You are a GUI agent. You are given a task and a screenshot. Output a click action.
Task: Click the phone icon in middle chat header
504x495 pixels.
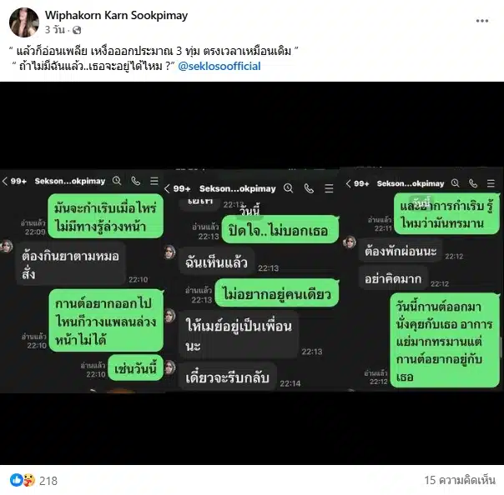tap(309, 188)
